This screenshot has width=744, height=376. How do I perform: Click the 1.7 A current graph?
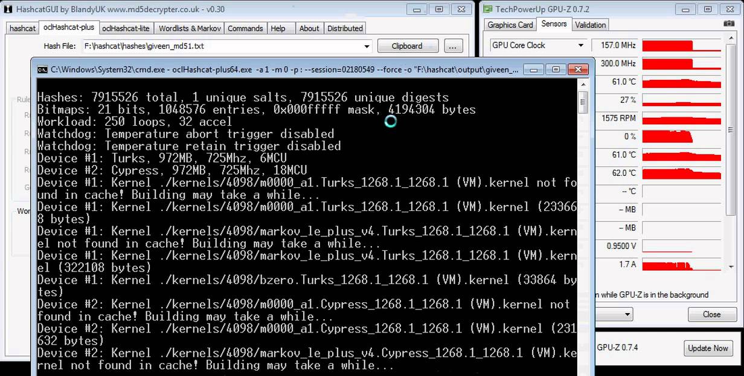click(x=682, y=265)
